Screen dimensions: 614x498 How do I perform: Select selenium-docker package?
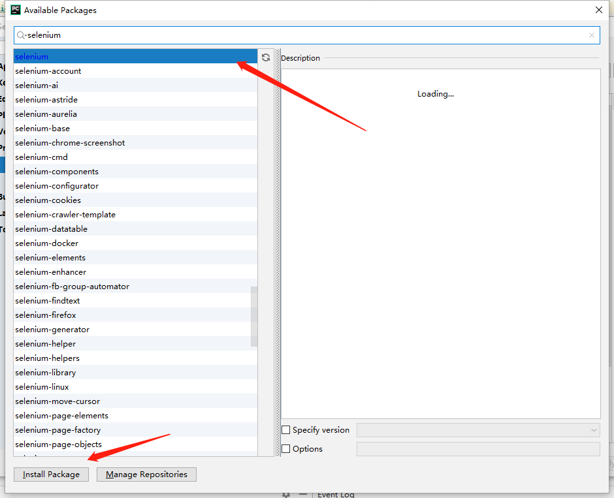tap(135, 243)
